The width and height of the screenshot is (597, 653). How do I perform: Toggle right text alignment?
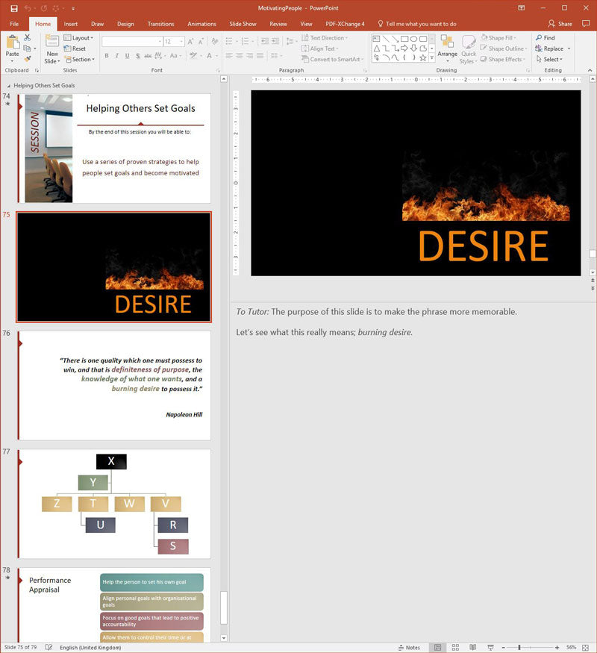pyautogui.click(x=250, y=55)
